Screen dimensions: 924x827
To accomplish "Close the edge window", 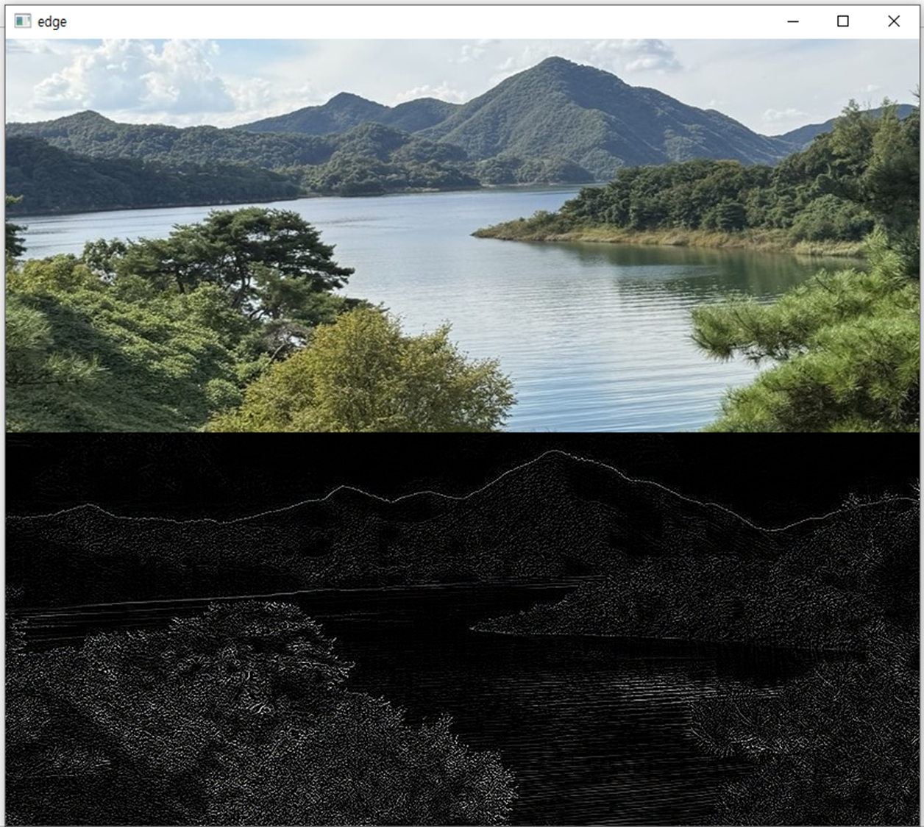I will [894, 21].
